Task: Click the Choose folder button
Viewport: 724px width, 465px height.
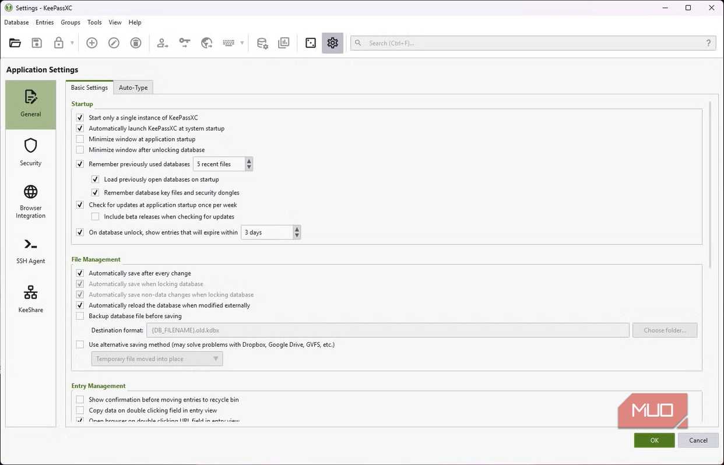Action: [x=665, y=330]
